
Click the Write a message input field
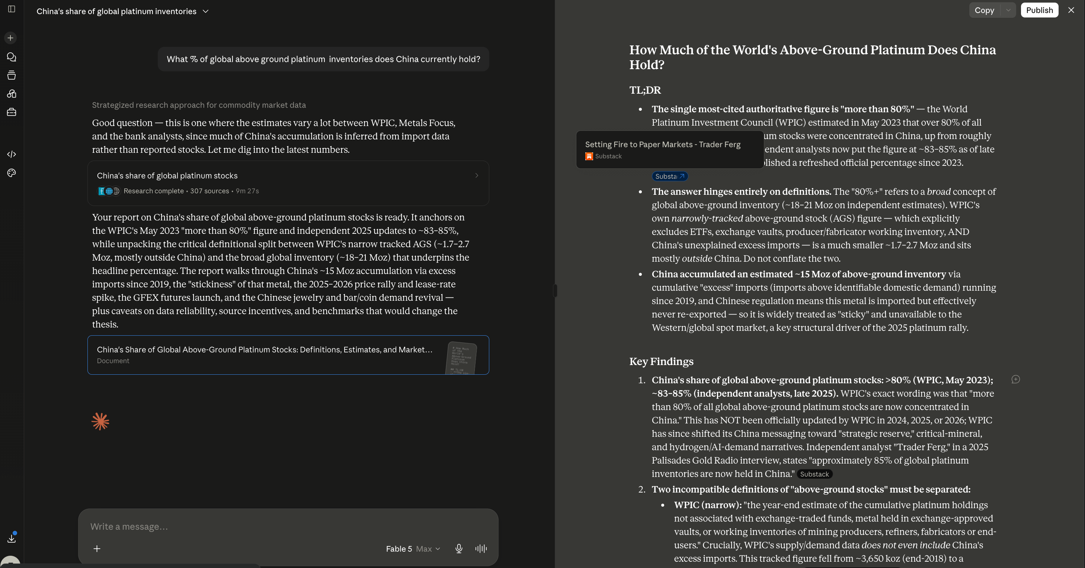288,526
